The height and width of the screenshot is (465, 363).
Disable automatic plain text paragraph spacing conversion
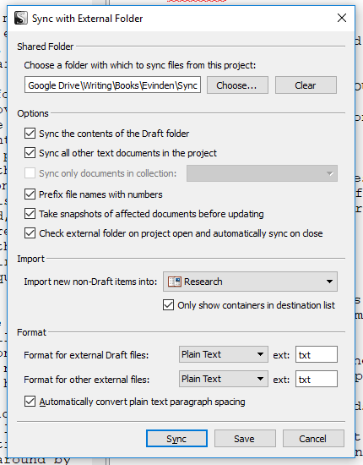click(x=30, y=402)
